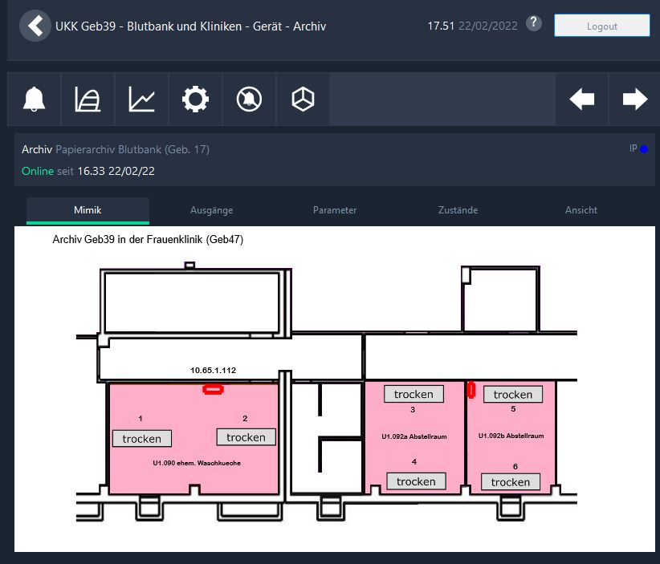Select the Mimik tab
This screenshot has width=660, height=564.
(88, 210)
